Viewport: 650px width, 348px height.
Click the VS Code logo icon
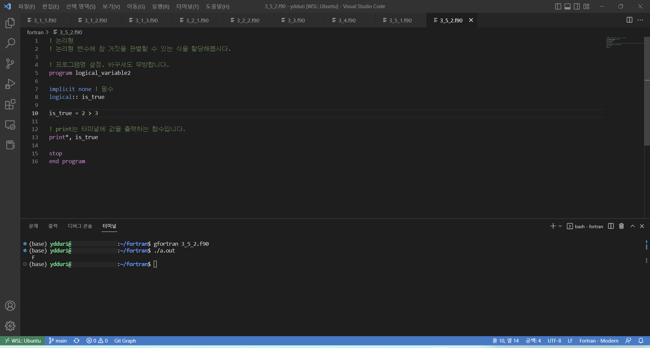[7, 6]
